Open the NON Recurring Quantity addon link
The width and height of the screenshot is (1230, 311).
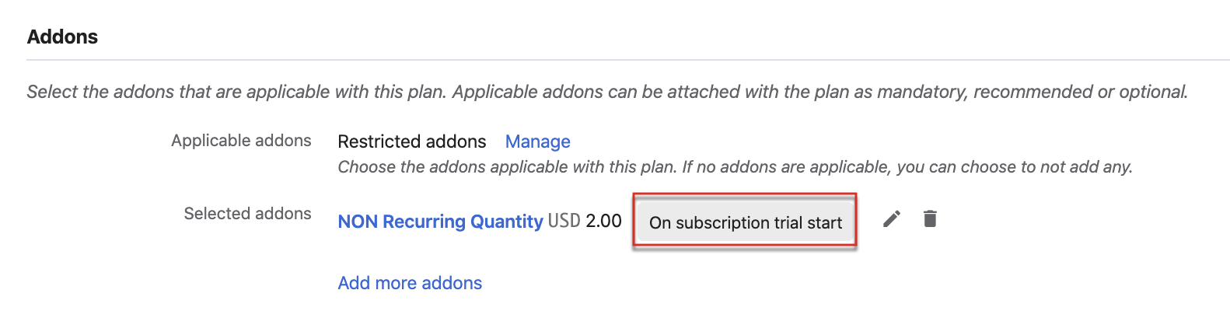[440, 222]
